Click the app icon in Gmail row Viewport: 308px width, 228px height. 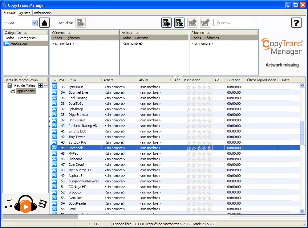click(x=54, y=209)
